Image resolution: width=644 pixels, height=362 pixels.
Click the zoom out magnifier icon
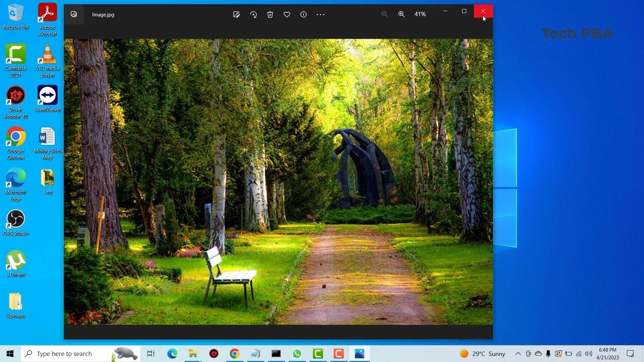point(384,14)
